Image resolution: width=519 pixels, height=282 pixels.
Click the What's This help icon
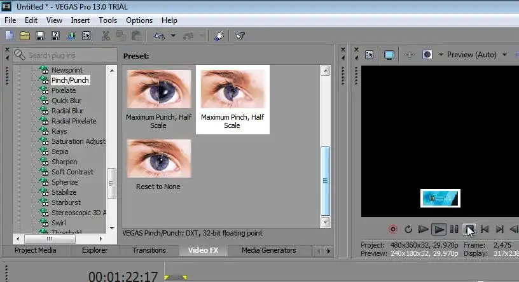pos(240,36)
